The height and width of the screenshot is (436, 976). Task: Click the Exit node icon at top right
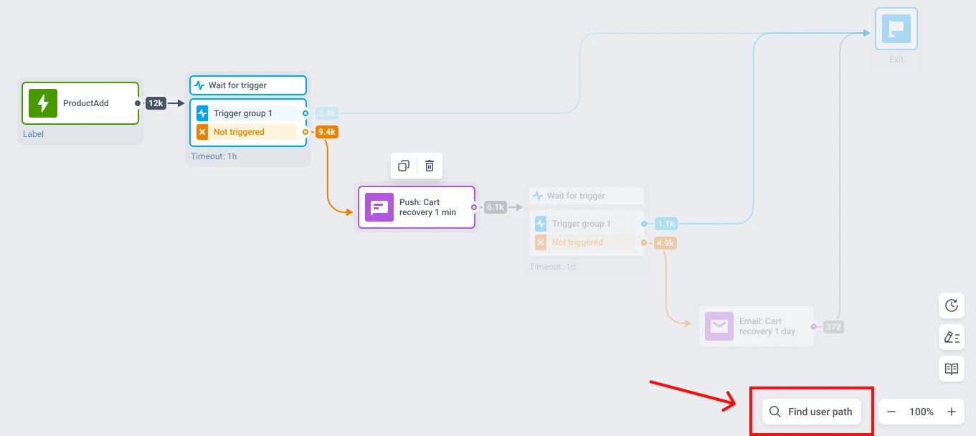[896, 29]
